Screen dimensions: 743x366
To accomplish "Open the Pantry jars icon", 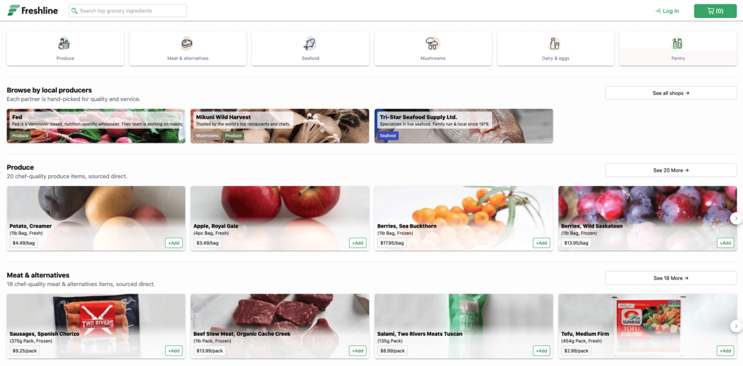I will coord(678,44).
